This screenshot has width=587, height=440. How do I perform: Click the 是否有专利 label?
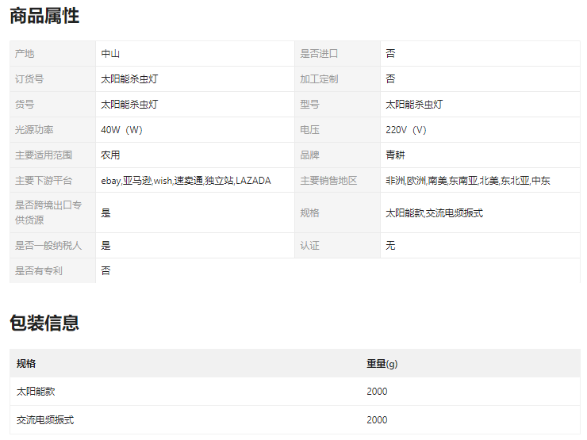39,271
